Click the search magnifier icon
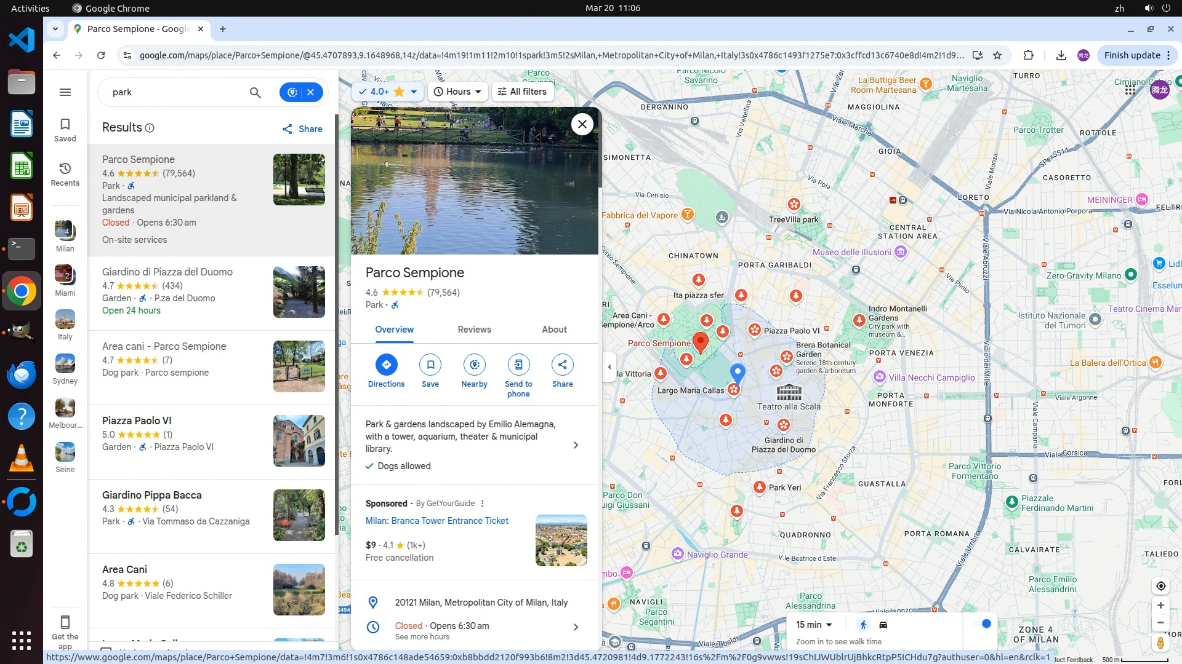The image size is (1182, 664). (255, 92)
